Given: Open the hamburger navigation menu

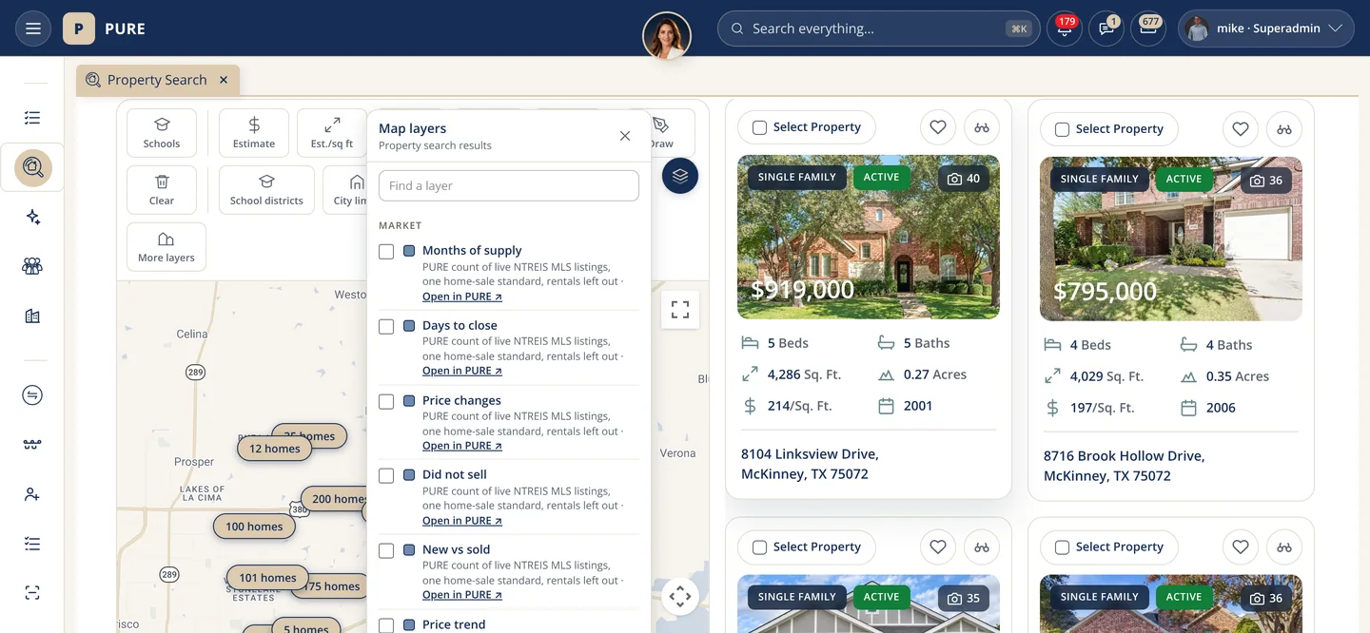Looking at the screenshot, I should coord(33,29).
